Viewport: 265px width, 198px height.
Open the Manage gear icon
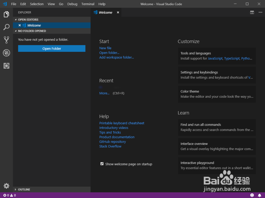pos(6,186)
